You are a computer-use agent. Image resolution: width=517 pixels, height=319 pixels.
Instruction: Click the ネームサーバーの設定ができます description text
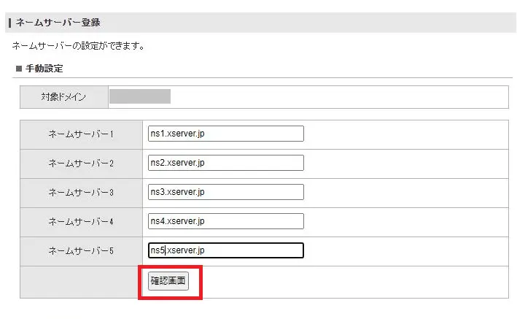(x=78, y=46)
